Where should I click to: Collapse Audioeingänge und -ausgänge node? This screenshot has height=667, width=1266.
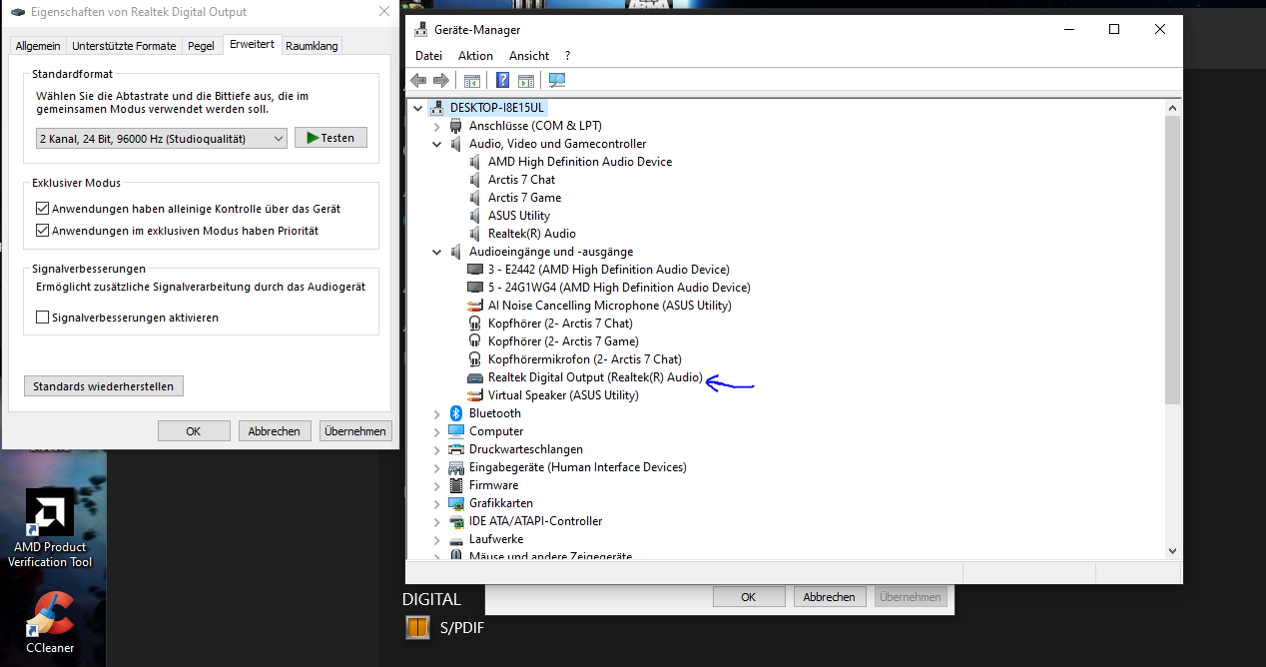point(437,252)
